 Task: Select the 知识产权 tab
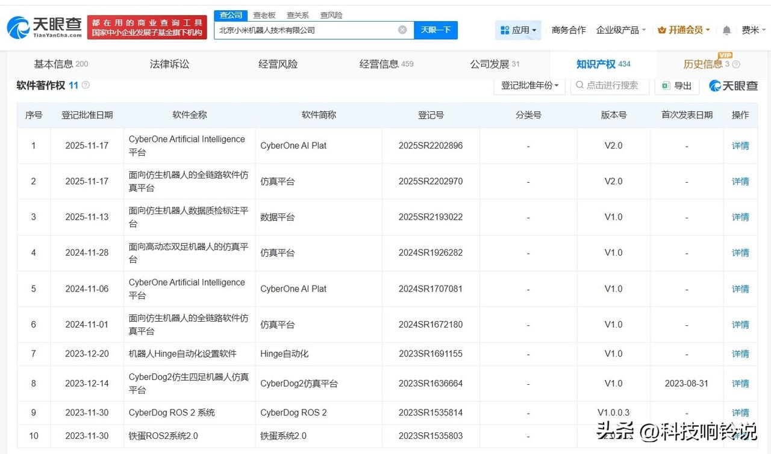coord(603,64)
